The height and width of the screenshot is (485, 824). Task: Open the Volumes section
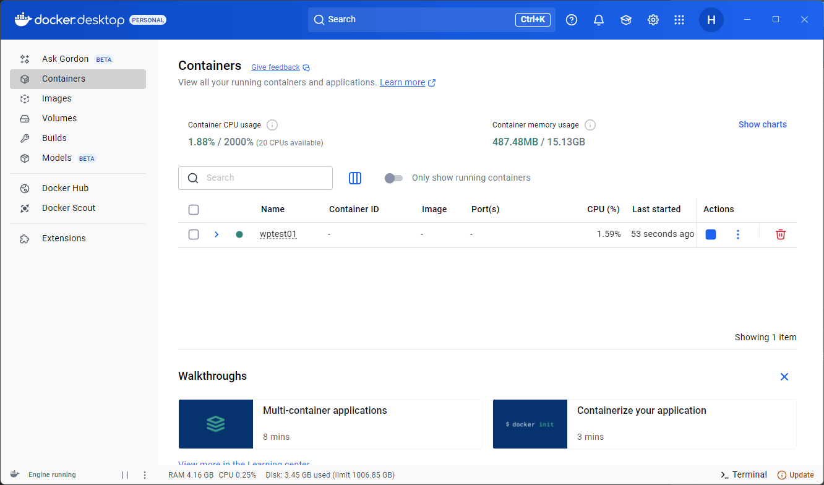(78, 119)
